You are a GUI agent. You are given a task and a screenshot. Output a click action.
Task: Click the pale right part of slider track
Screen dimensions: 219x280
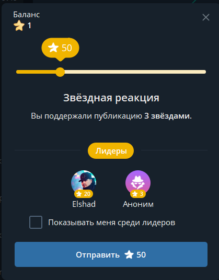click(x=135, y=72)
